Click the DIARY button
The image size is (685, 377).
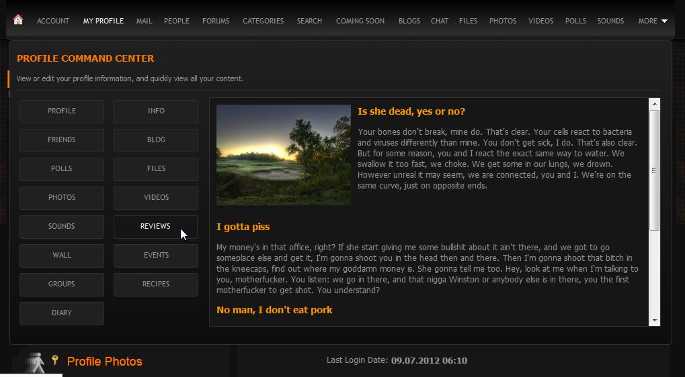click(x=62, y=313)
